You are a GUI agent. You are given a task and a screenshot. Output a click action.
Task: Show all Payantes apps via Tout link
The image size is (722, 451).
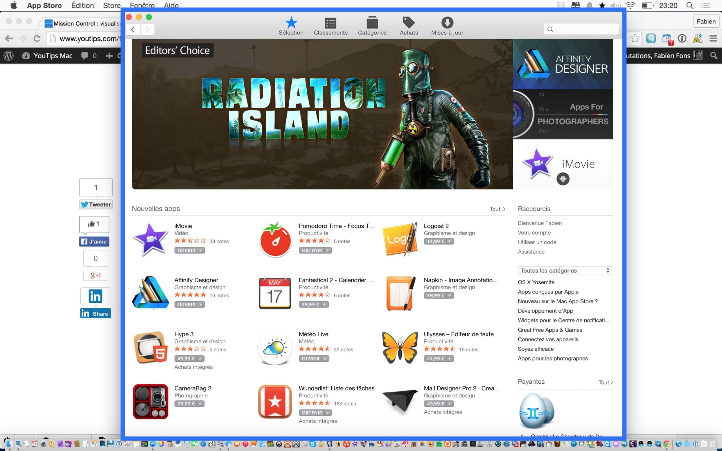pos(606,383)
